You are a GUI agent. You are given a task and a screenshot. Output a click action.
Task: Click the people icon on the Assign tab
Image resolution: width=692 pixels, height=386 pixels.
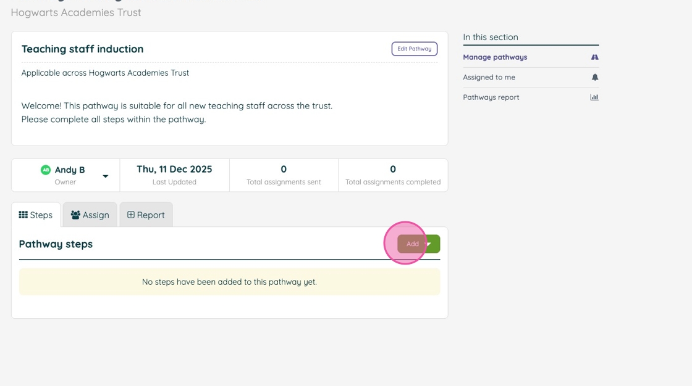(x=75, y=215)
